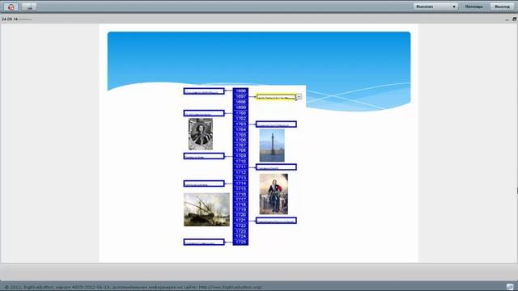Image resolution: width=518 pixels, height=291 pixels.
Task: Click the event box linked to 1711
Action: point(276,167)
